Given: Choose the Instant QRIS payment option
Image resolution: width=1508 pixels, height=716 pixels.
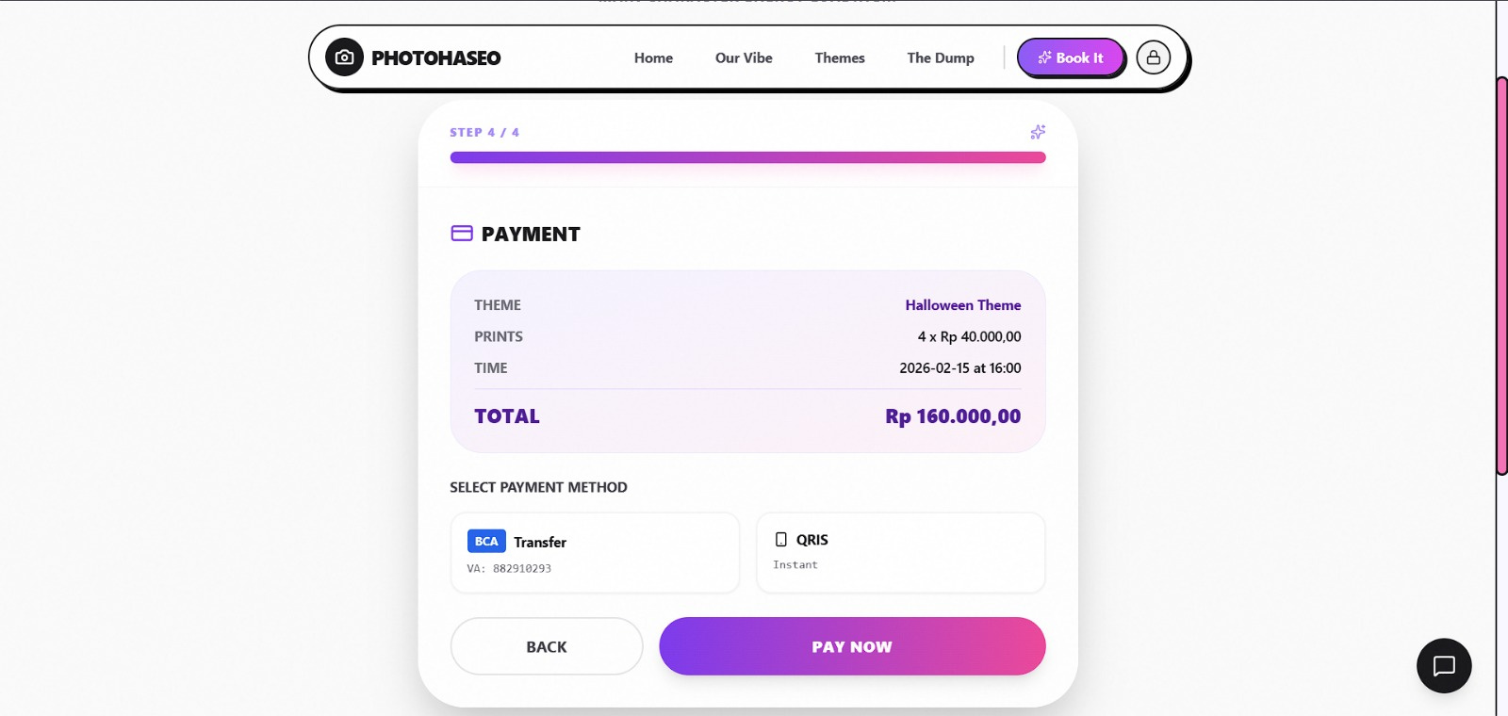Looking at the screenshot, I should tap(796, 563).
